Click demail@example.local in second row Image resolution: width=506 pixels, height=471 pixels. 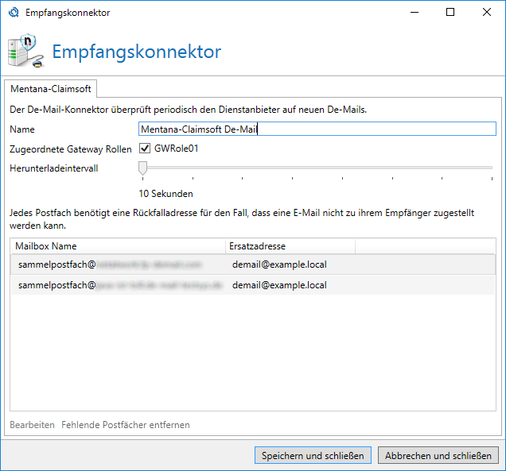pos(279,285)
